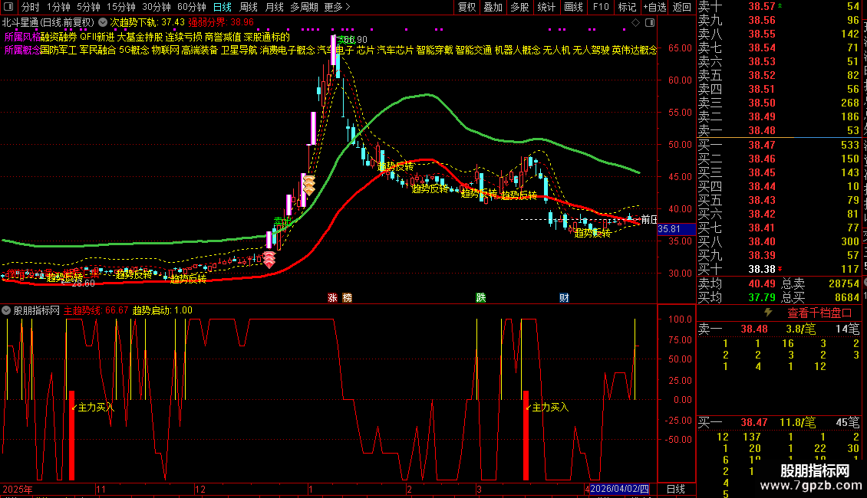Click the 日线 label at bottom right
Image resolution: width=867 pixels, height=498 pixels.
coord(676,489)
